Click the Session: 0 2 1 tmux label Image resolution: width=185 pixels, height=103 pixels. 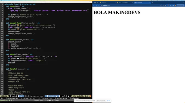click(x=7, y=100)
